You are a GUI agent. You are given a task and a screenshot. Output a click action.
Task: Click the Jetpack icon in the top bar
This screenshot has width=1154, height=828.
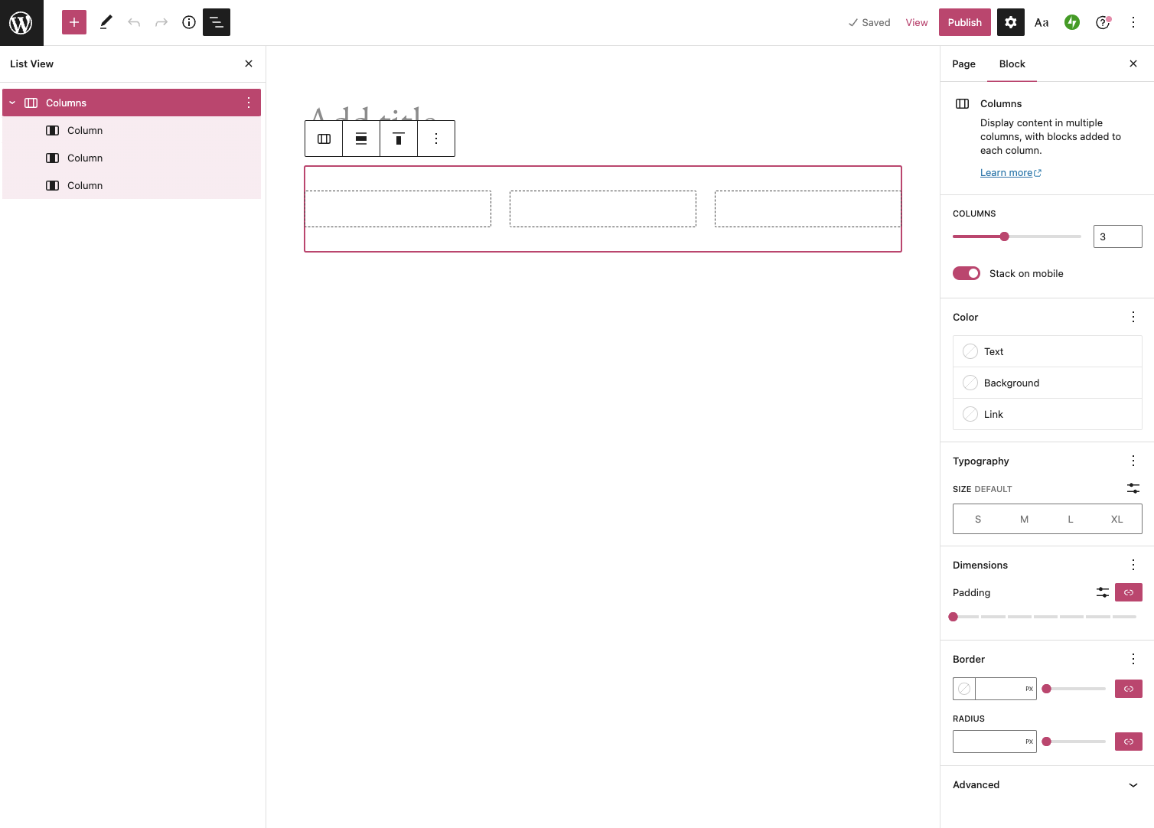(x=1071, y=22)
